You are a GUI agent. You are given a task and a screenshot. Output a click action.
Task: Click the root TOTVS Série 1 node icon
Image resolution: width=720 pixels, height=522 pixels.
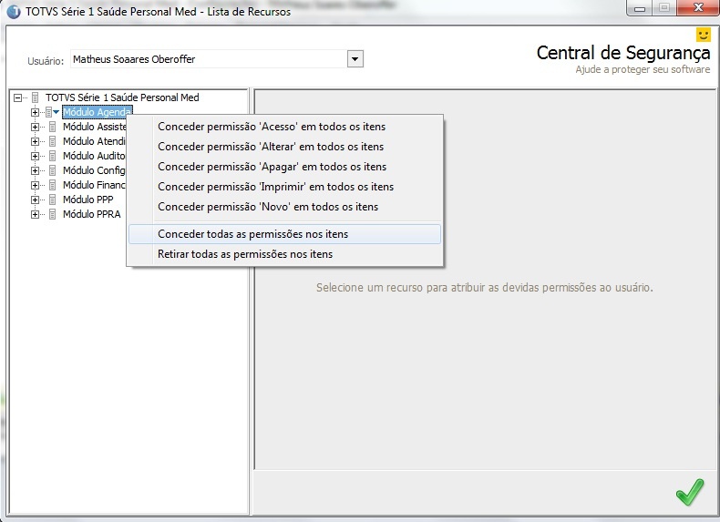coord(35,97)
